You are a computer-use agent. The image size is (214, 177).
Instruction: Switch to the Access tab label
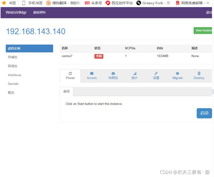pyautogui.click(x=92, y=78)
